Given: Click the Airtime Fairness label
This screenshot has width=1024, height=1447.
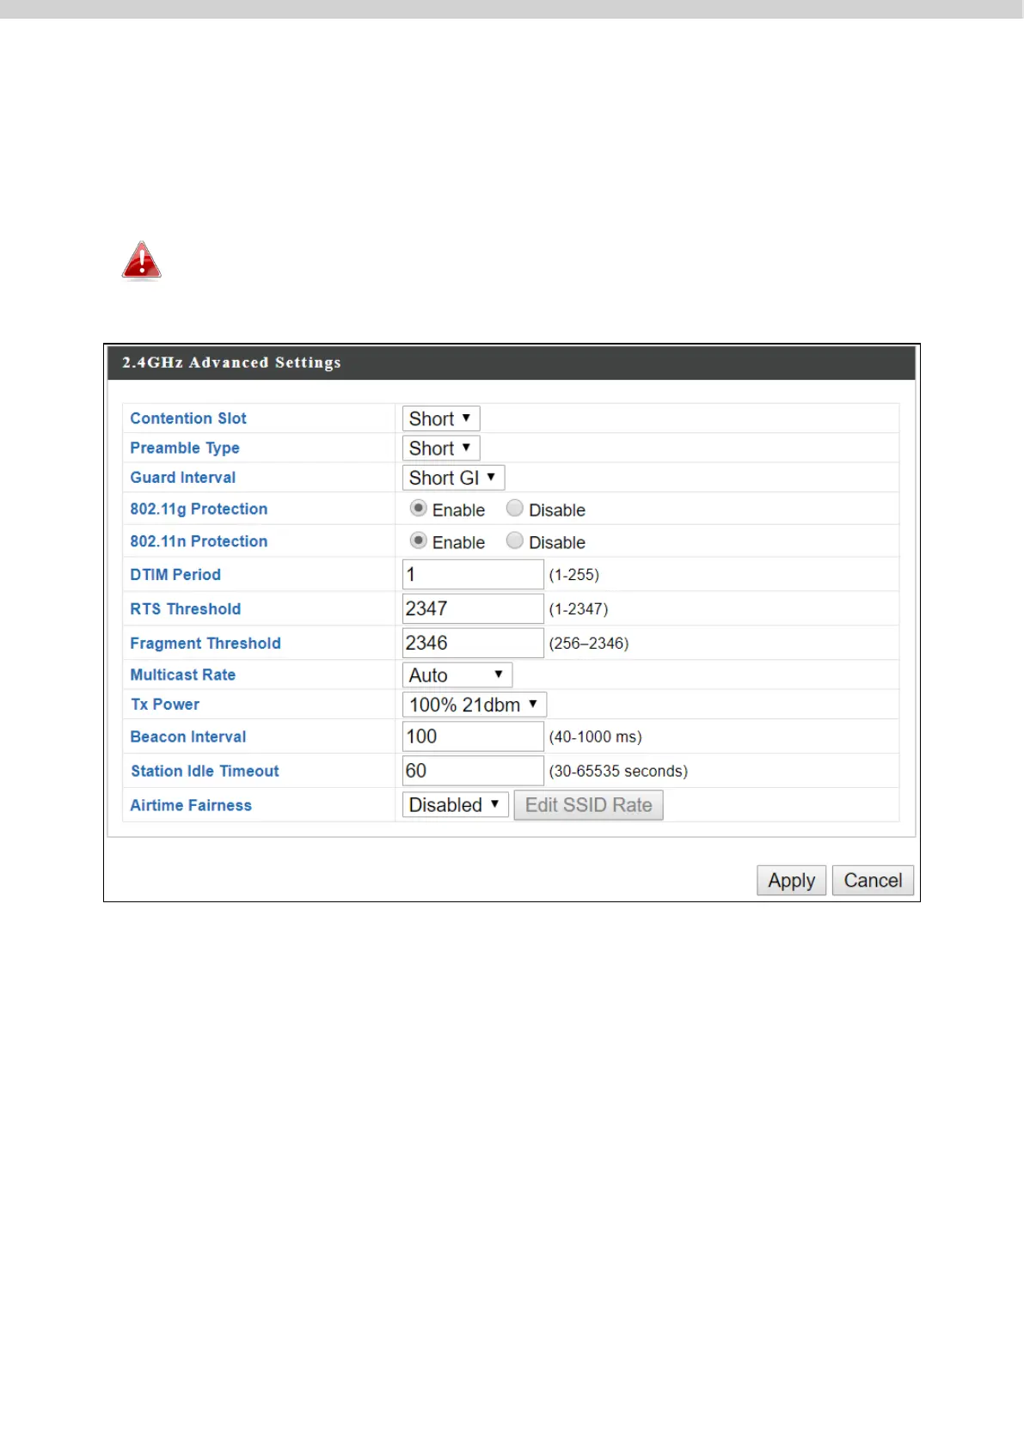Looking at the screenshot, I should point(191,805).
